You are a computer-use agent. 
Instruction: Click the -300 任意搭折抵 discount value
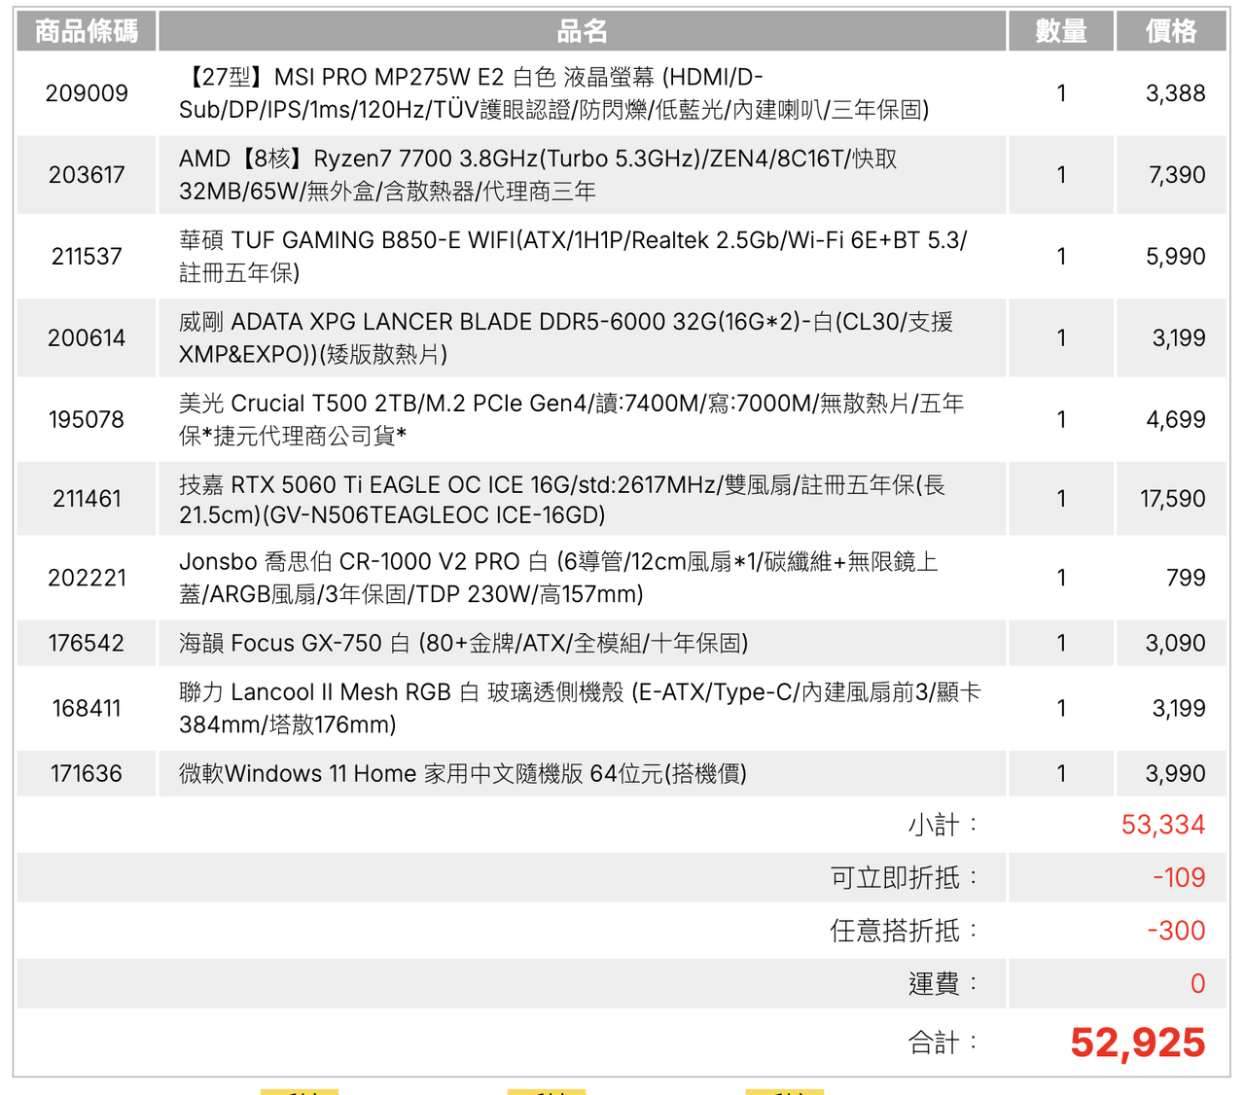coord(1176,932)
